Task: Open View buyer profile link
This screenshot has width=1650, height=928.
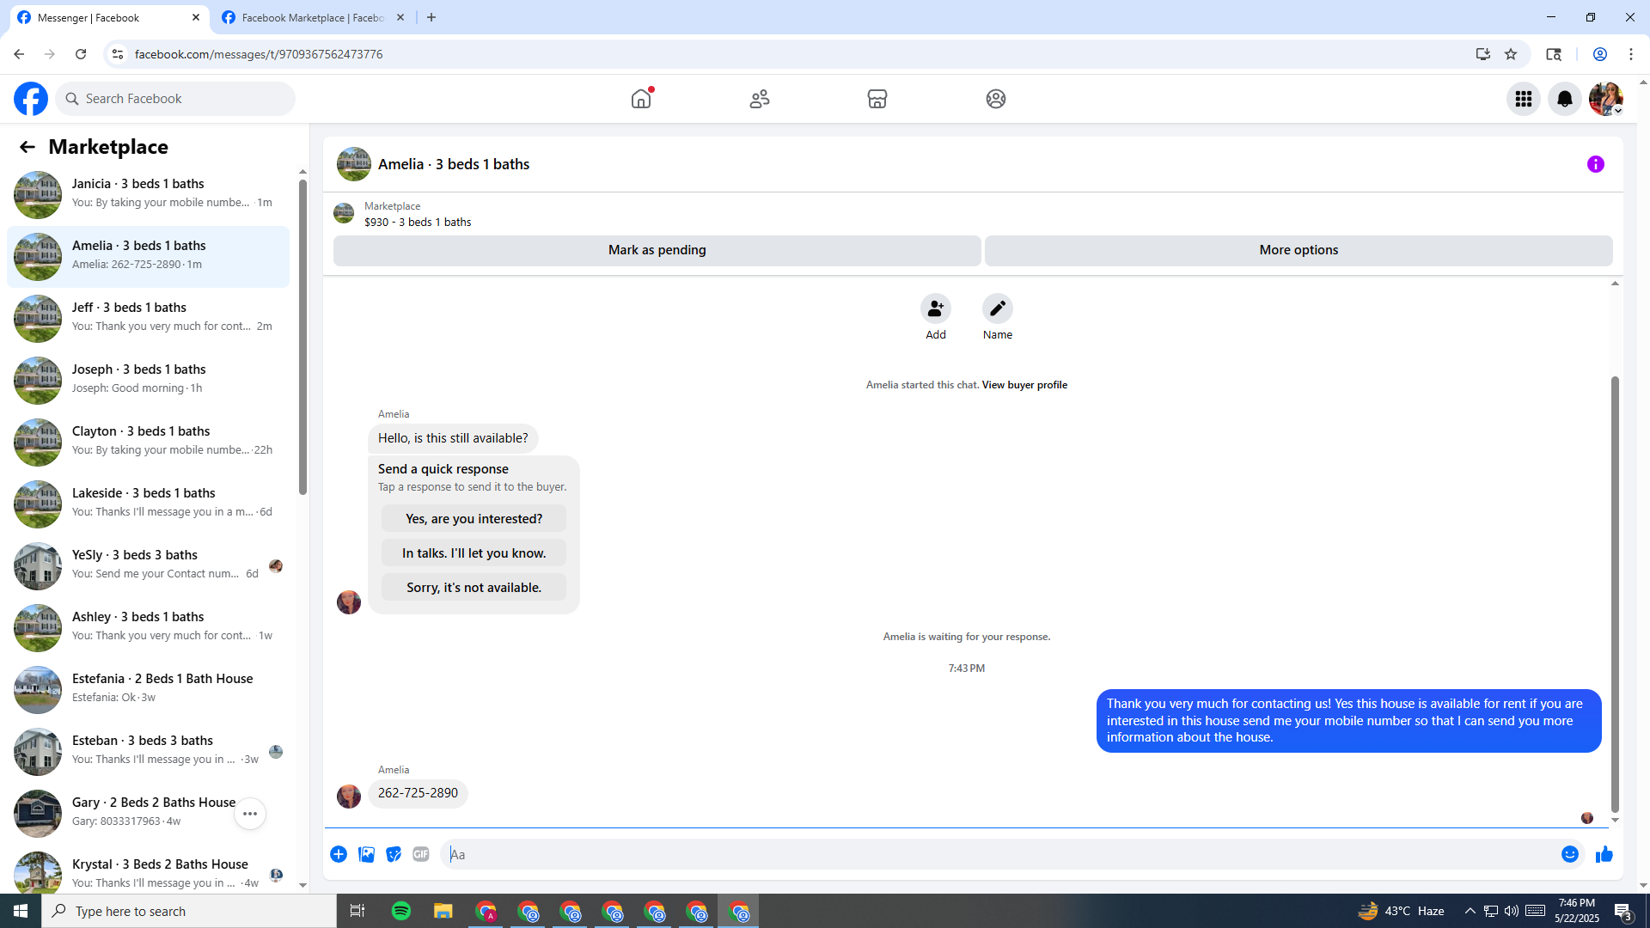Action: pyautogui.click(x=1024, y=385)
